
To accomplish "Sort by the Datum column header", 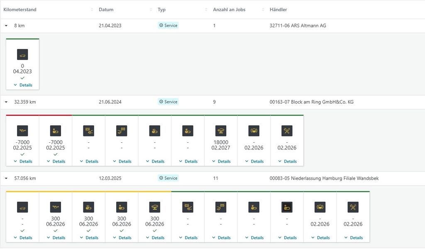I will tap(106, 10).
